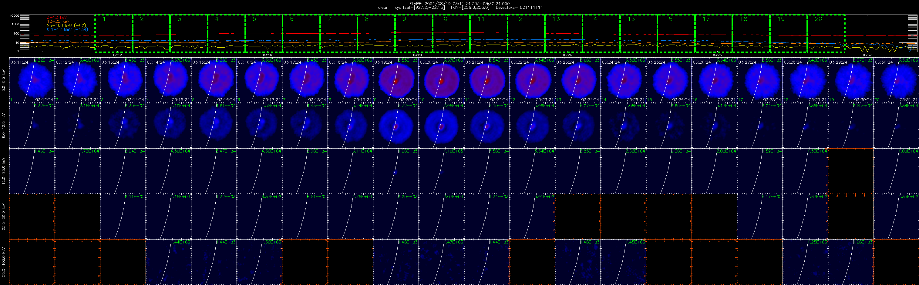Select the 6.0-12.0 keV image labeled 7.72E+04

[396, 126]
